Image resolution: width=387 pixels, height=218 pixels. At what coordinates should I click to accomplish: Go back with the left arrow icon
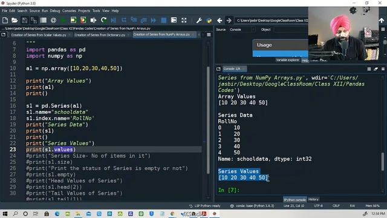click(x=220, y=20)
